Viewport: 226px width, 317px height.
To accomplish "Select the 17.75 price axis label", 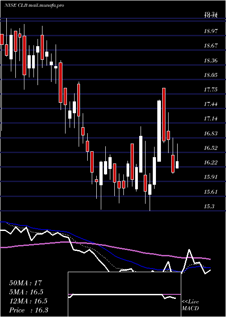I will (211, 90).
